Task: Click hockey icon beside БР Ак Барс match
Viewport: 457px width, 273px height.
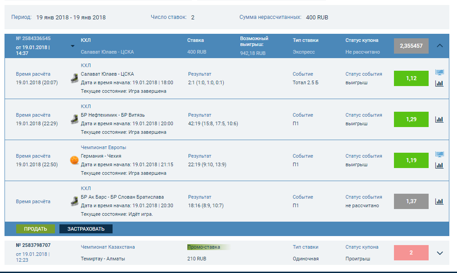Action: [x=74, y=201]
